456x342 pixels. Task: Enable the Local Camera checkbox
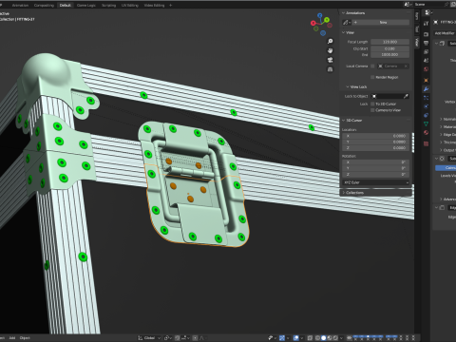click(372, 66)
